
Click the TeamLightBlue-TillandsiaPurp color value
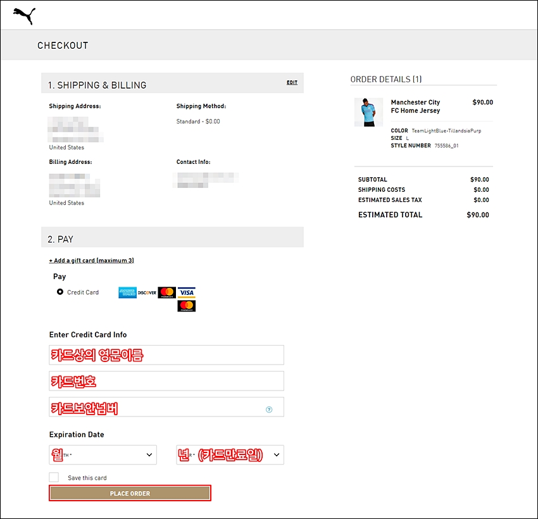[446, 130]
